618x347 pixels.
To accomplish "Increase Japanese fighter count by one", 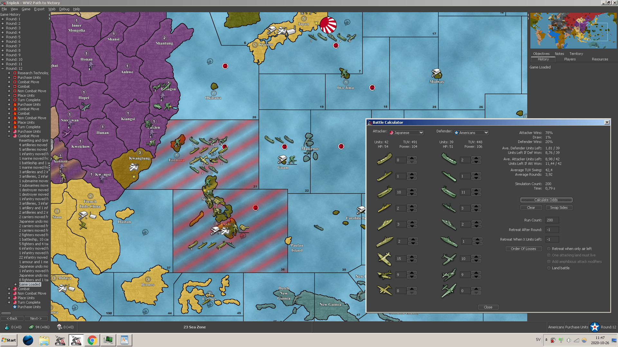I will click(x=412, y=257).
